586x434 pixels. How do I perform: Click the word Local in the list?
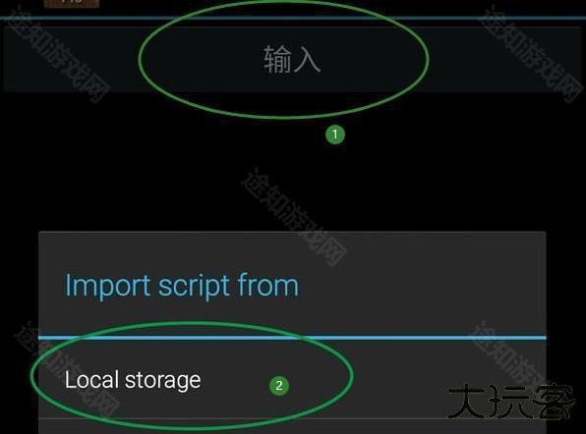pyautogui.click(x=92, y=380)
